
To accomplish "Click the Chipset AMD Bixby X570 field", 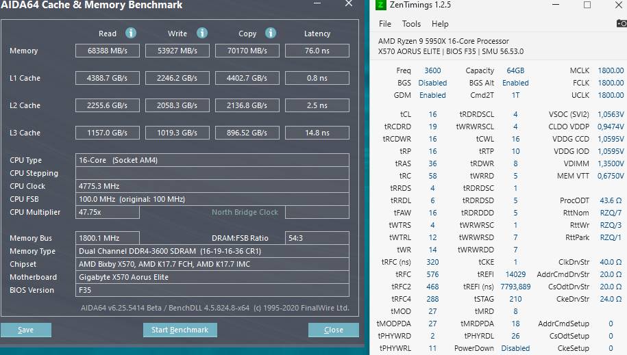I will point(212,264).
